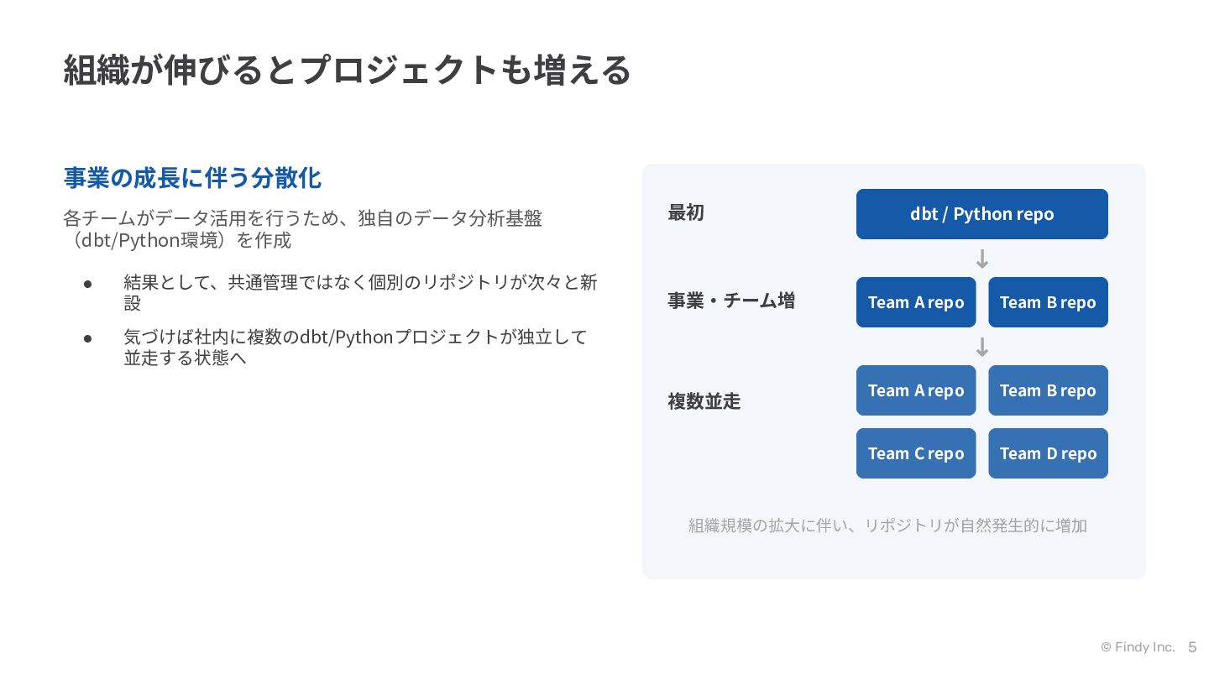
Task: Click the 事業・チーム増 stage label
Action: point(731,301)
